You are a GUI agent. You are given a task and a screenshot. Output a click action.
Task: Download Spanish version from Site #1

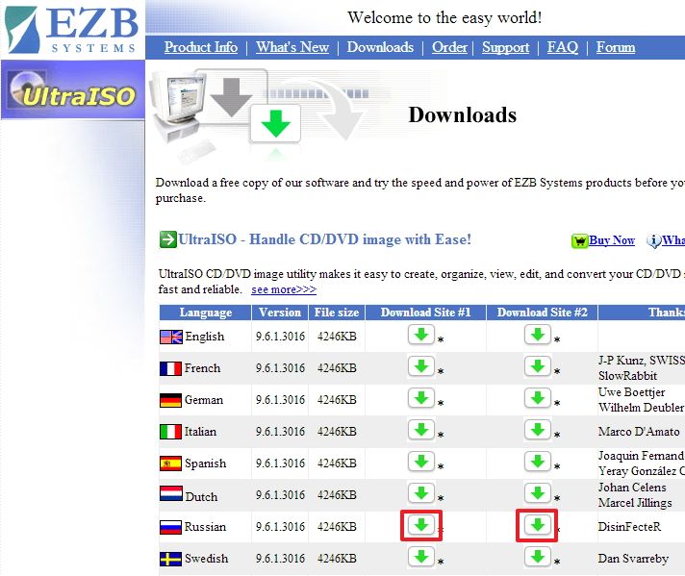(420, 462)
